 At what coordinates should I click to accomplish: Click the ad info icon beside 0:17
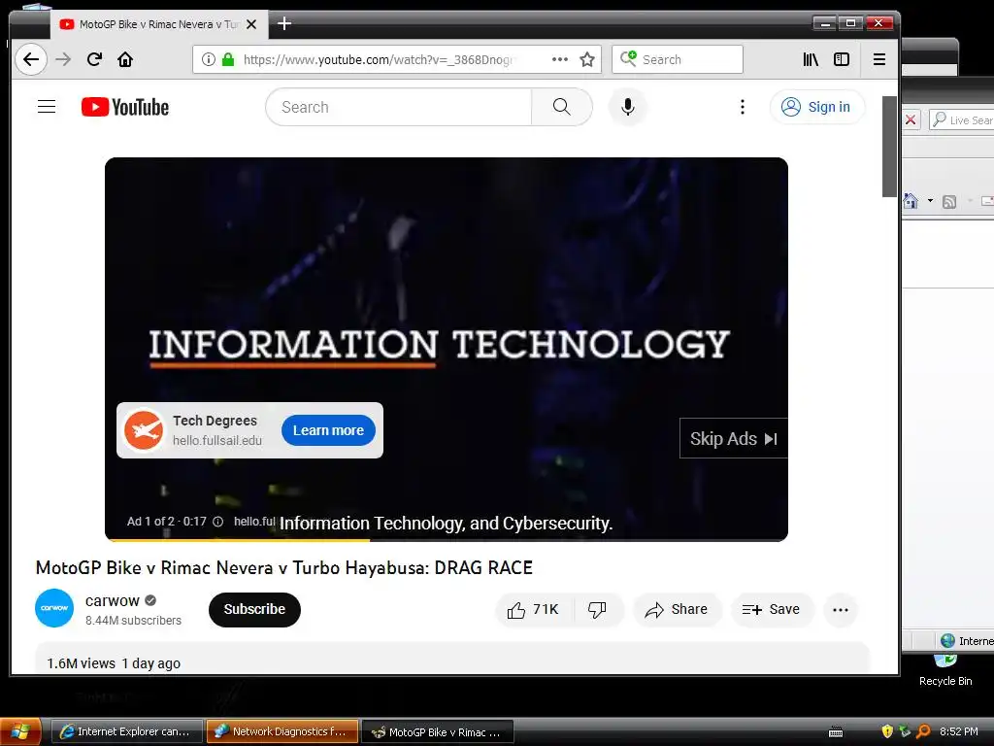(x=218, y=522)
